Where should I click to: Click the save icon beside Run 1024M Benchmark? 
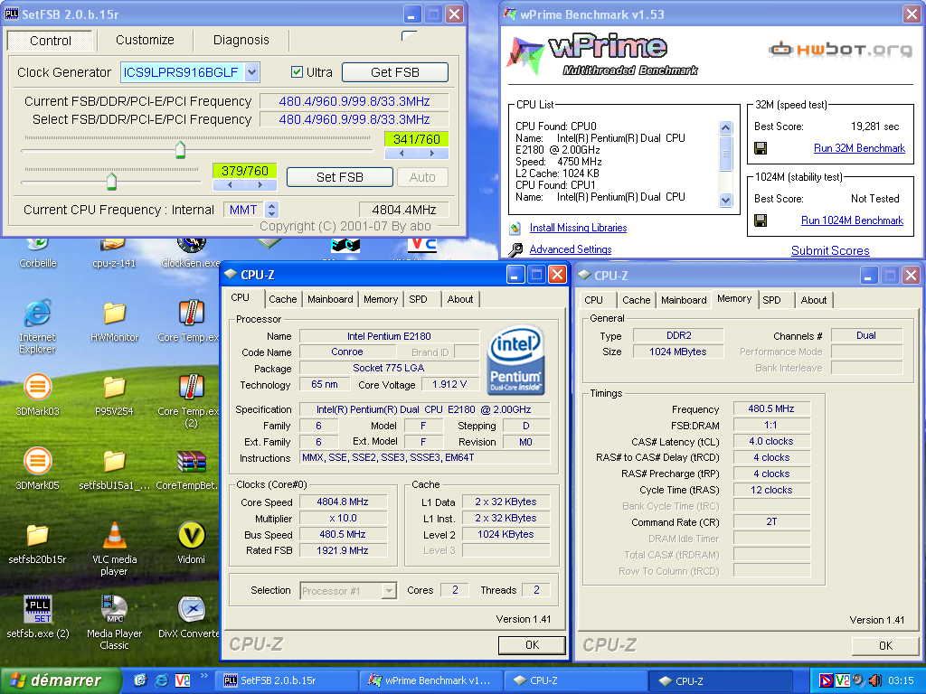click(761, 220)
